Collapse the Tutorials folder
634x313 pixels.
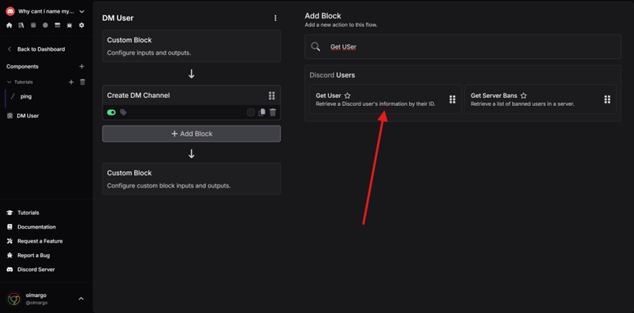pos(9,82)
